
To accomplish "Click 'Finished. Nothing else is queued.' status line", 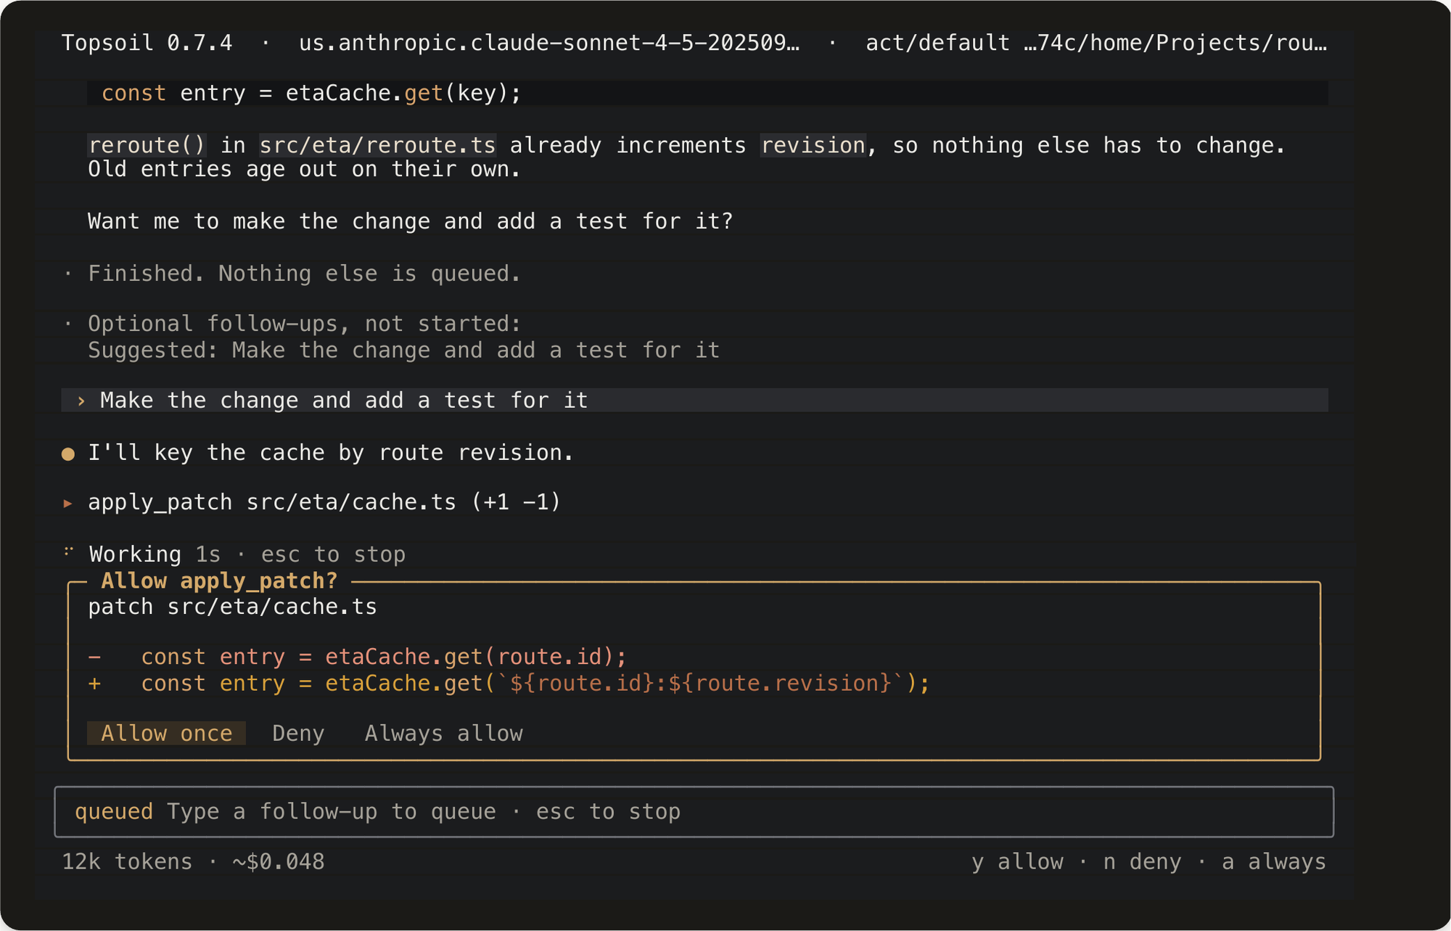I will click(304, 274).
